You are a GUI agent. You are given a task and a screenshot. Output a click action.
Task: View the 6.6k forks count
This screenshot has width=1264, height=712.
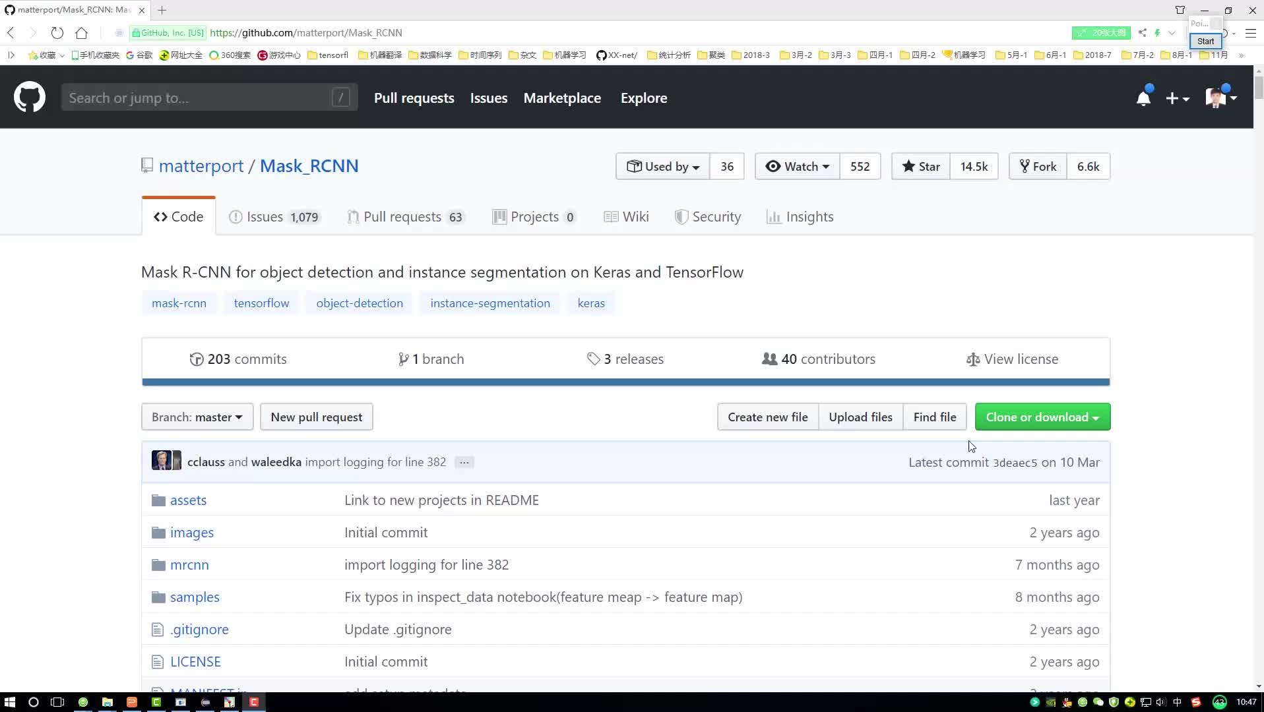pos(1088,166)
